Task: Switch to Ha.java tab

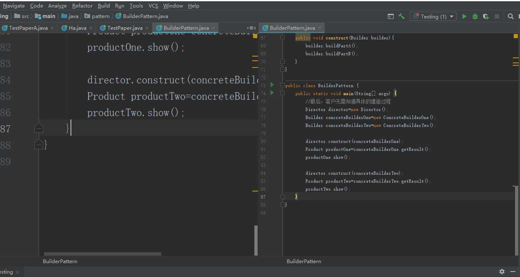Action: click(77, 28)
